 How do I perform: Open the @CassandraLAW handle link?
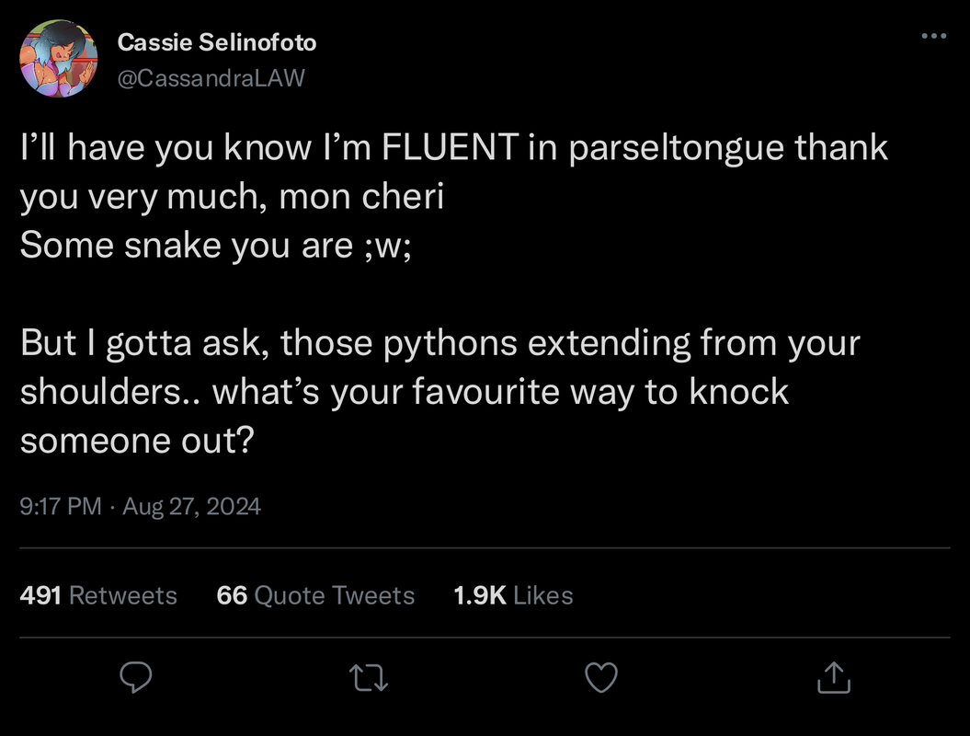tap(211, 78)
